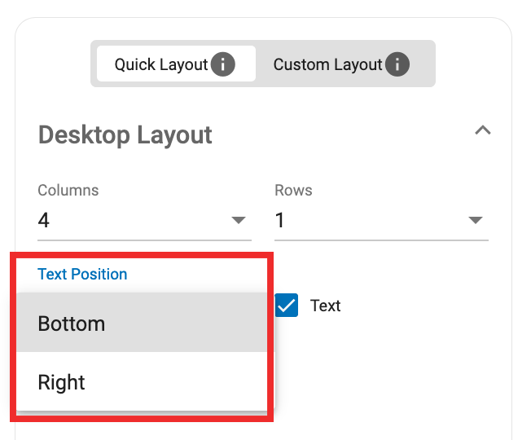
Task: Click the Text label beside the checkbox
Action: pos(325,306)
